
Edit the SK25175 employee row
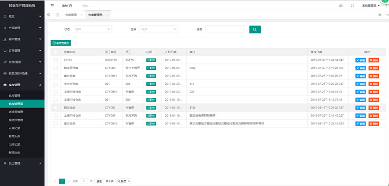point(360,60)
